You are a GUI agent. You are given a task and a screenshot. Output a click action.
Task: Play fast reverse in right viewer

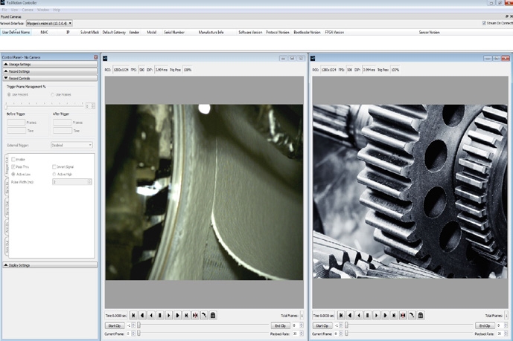pyautogui.click(x=350, y=315)
